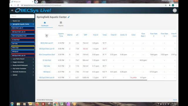This screenshot has height=106, width=188.
Task: Open the Springfield Aquatic Center options menu
Action: coord(33,24)
